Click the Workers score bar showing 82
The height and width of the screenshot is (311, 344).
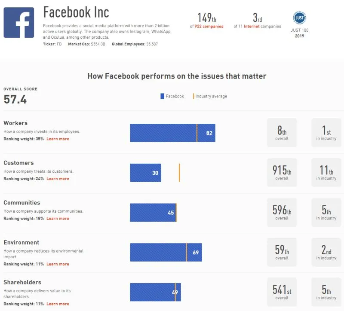tap(172, 133)
